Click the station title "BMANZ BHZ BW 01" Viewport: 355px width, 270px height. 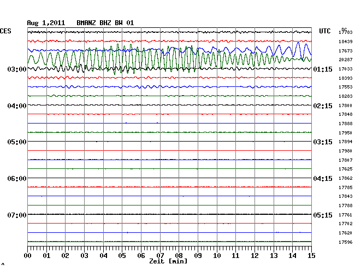tap(105, 23)
